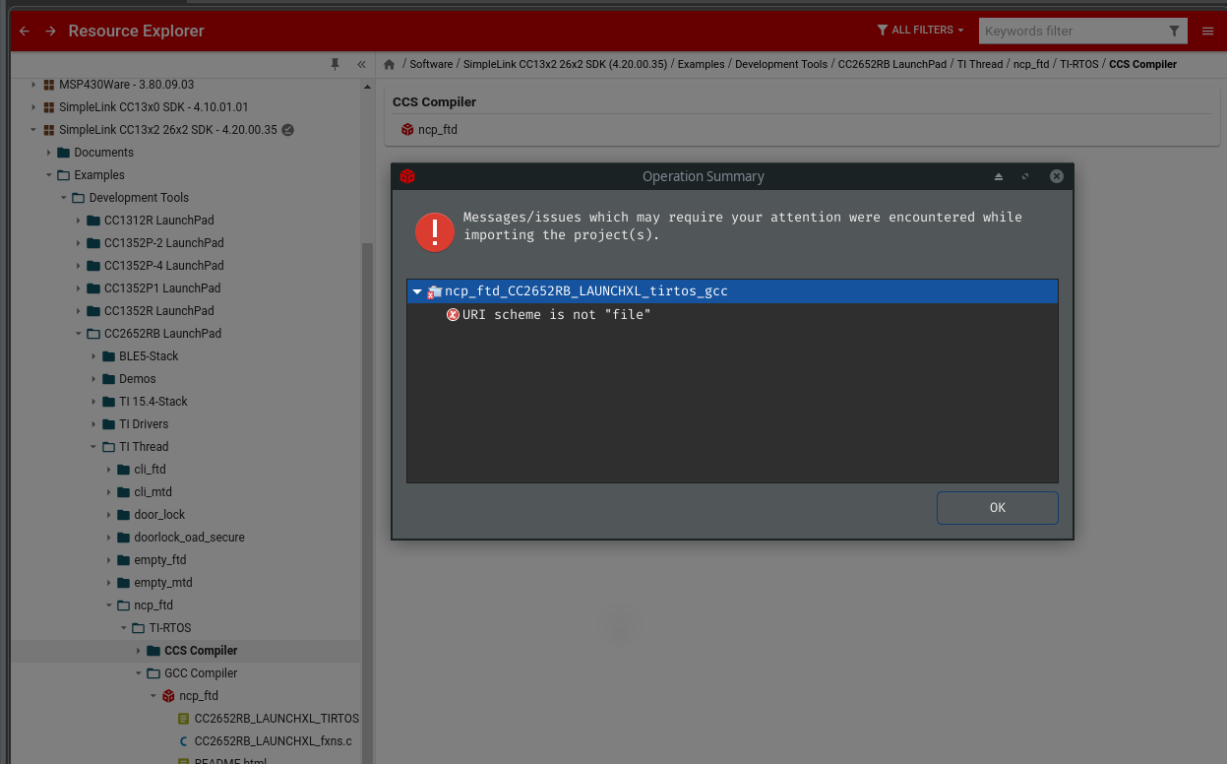The image size is (1227, 764).
Task: Expand the cli_ftd folder node
Action: pos(109,470)
